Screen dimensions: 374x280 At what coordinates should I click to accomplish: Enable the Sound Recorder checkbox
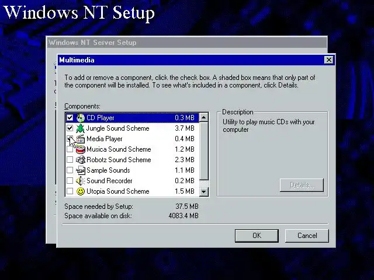point(70,181)
